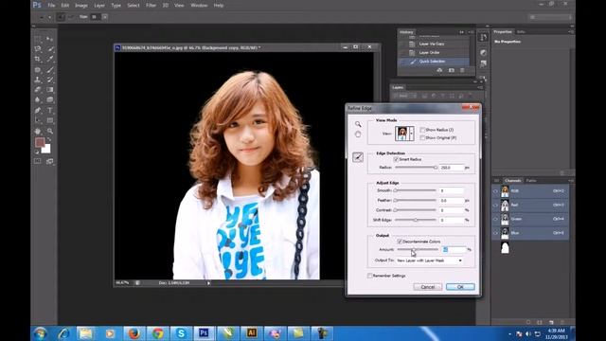The height and width of the screenshot is (341, 606).
Task: Enable Show Radius checkbox
Action: pyautogui.click(x=422, y=130)
